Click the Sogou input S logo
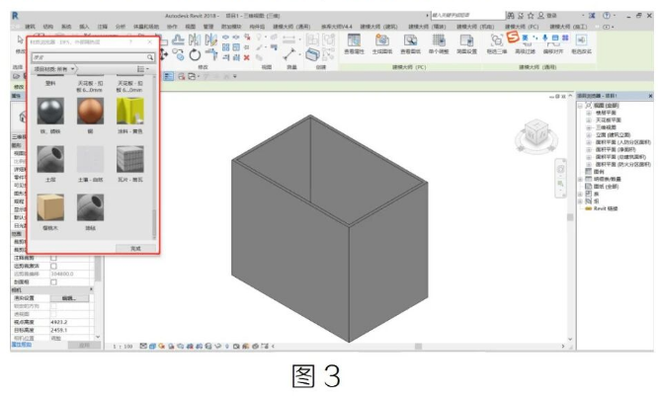 pyautogui.click(x=513, y=37)
